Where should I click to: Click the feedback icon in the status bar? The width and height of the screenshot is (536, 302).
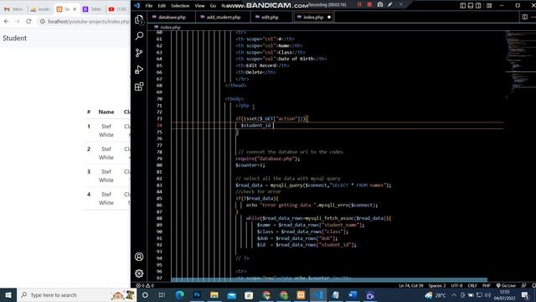(523, 285)
